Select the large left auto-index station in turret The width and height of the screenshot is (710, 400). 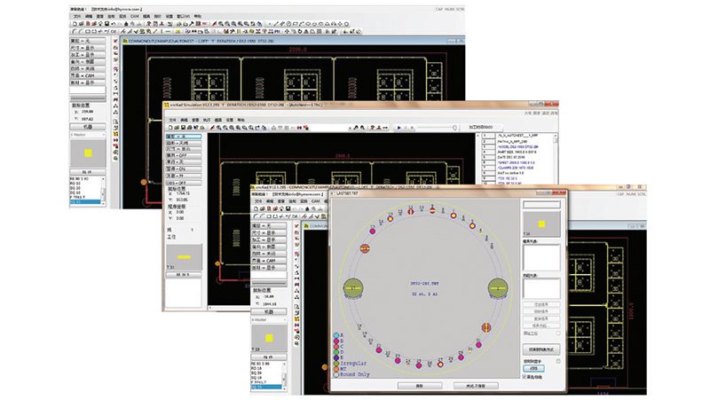(x=354, y=288)
